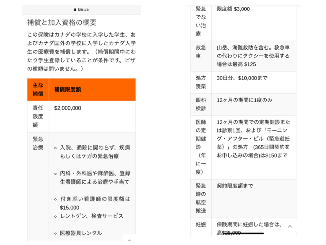Click the lock icon beside biis.ca

pos(75,10)
